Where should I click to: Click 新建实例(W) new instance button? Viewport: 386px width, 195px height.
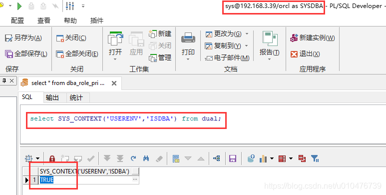[313, 38]
